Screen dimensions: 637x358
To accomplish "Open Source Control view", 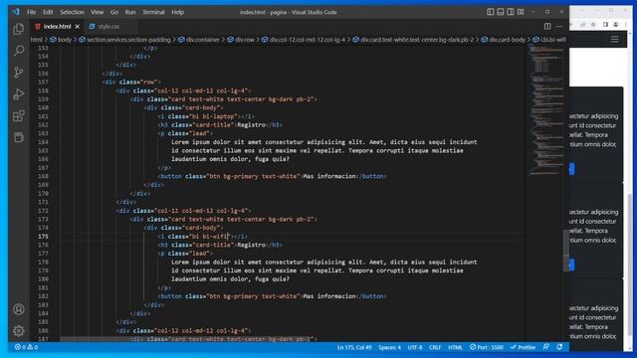I will coord(19,73).
